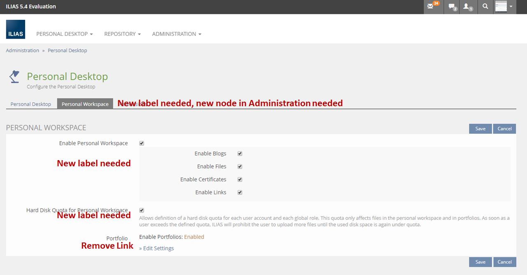Open the Edit Settings link
This screenshot has height=275, width=527.
[156, 248]
